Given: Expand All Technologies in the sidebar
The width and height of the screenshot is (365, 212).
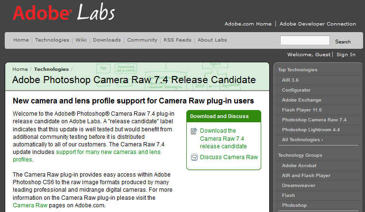Looking at the screenshot, I should (x=302, y=140).
